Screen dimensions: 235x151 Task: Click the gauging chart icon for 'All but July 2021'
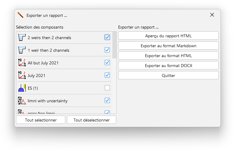[x=22, y=63]
